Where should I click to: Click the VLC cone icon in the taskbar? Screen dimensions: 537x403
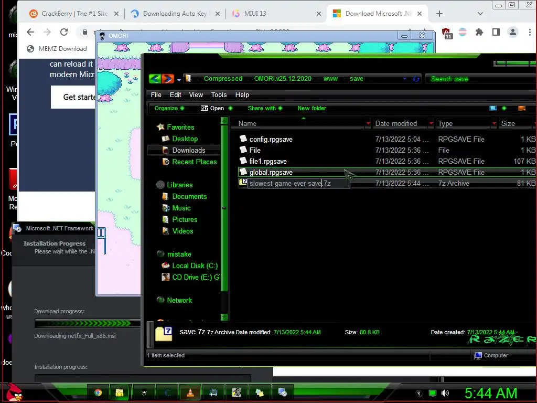point(190,393)
